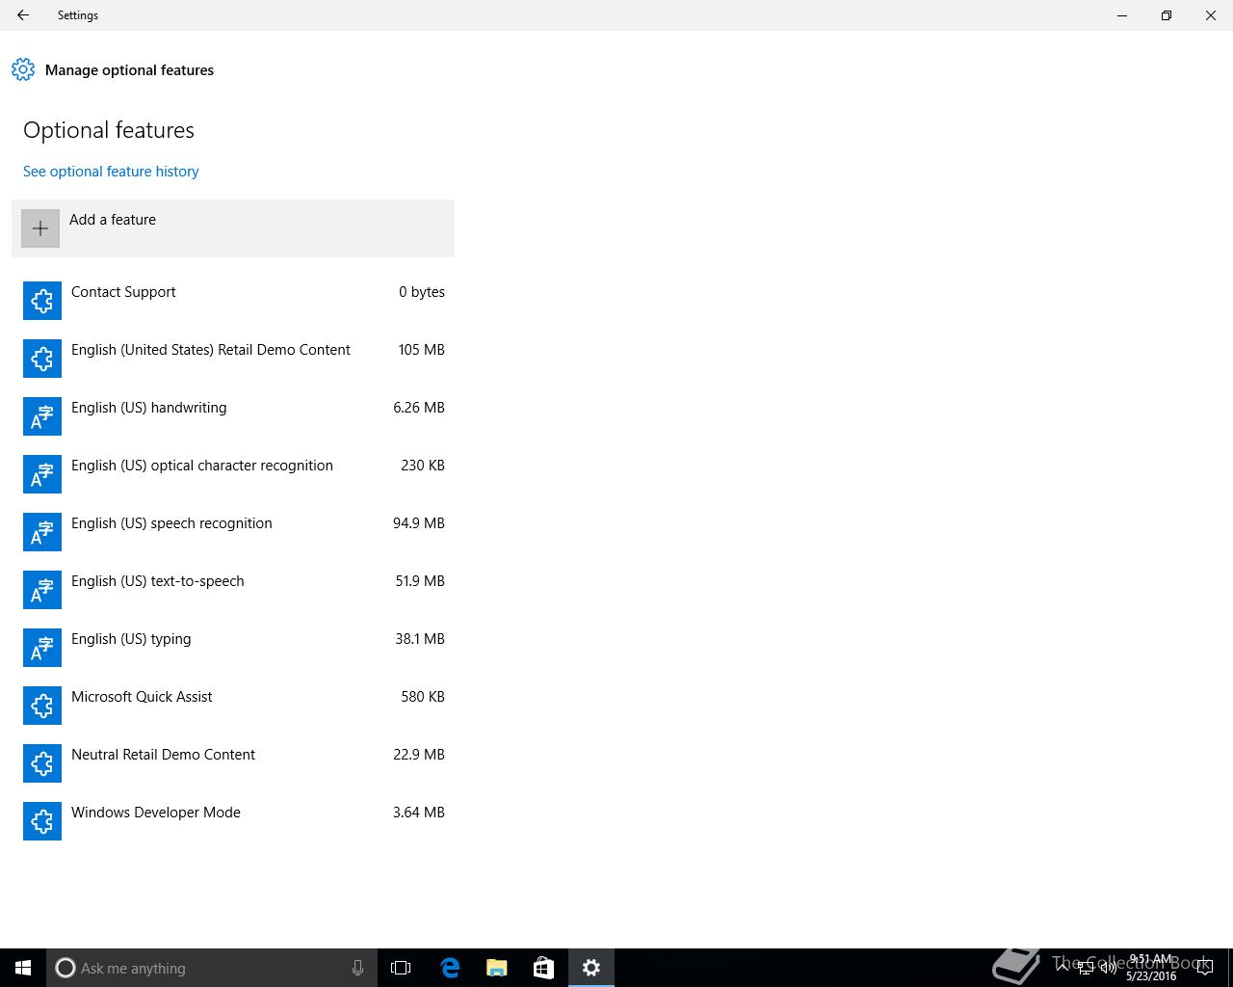Click the gear icon beside Manage optional features

pyautogui.click(x=23, y=70)
